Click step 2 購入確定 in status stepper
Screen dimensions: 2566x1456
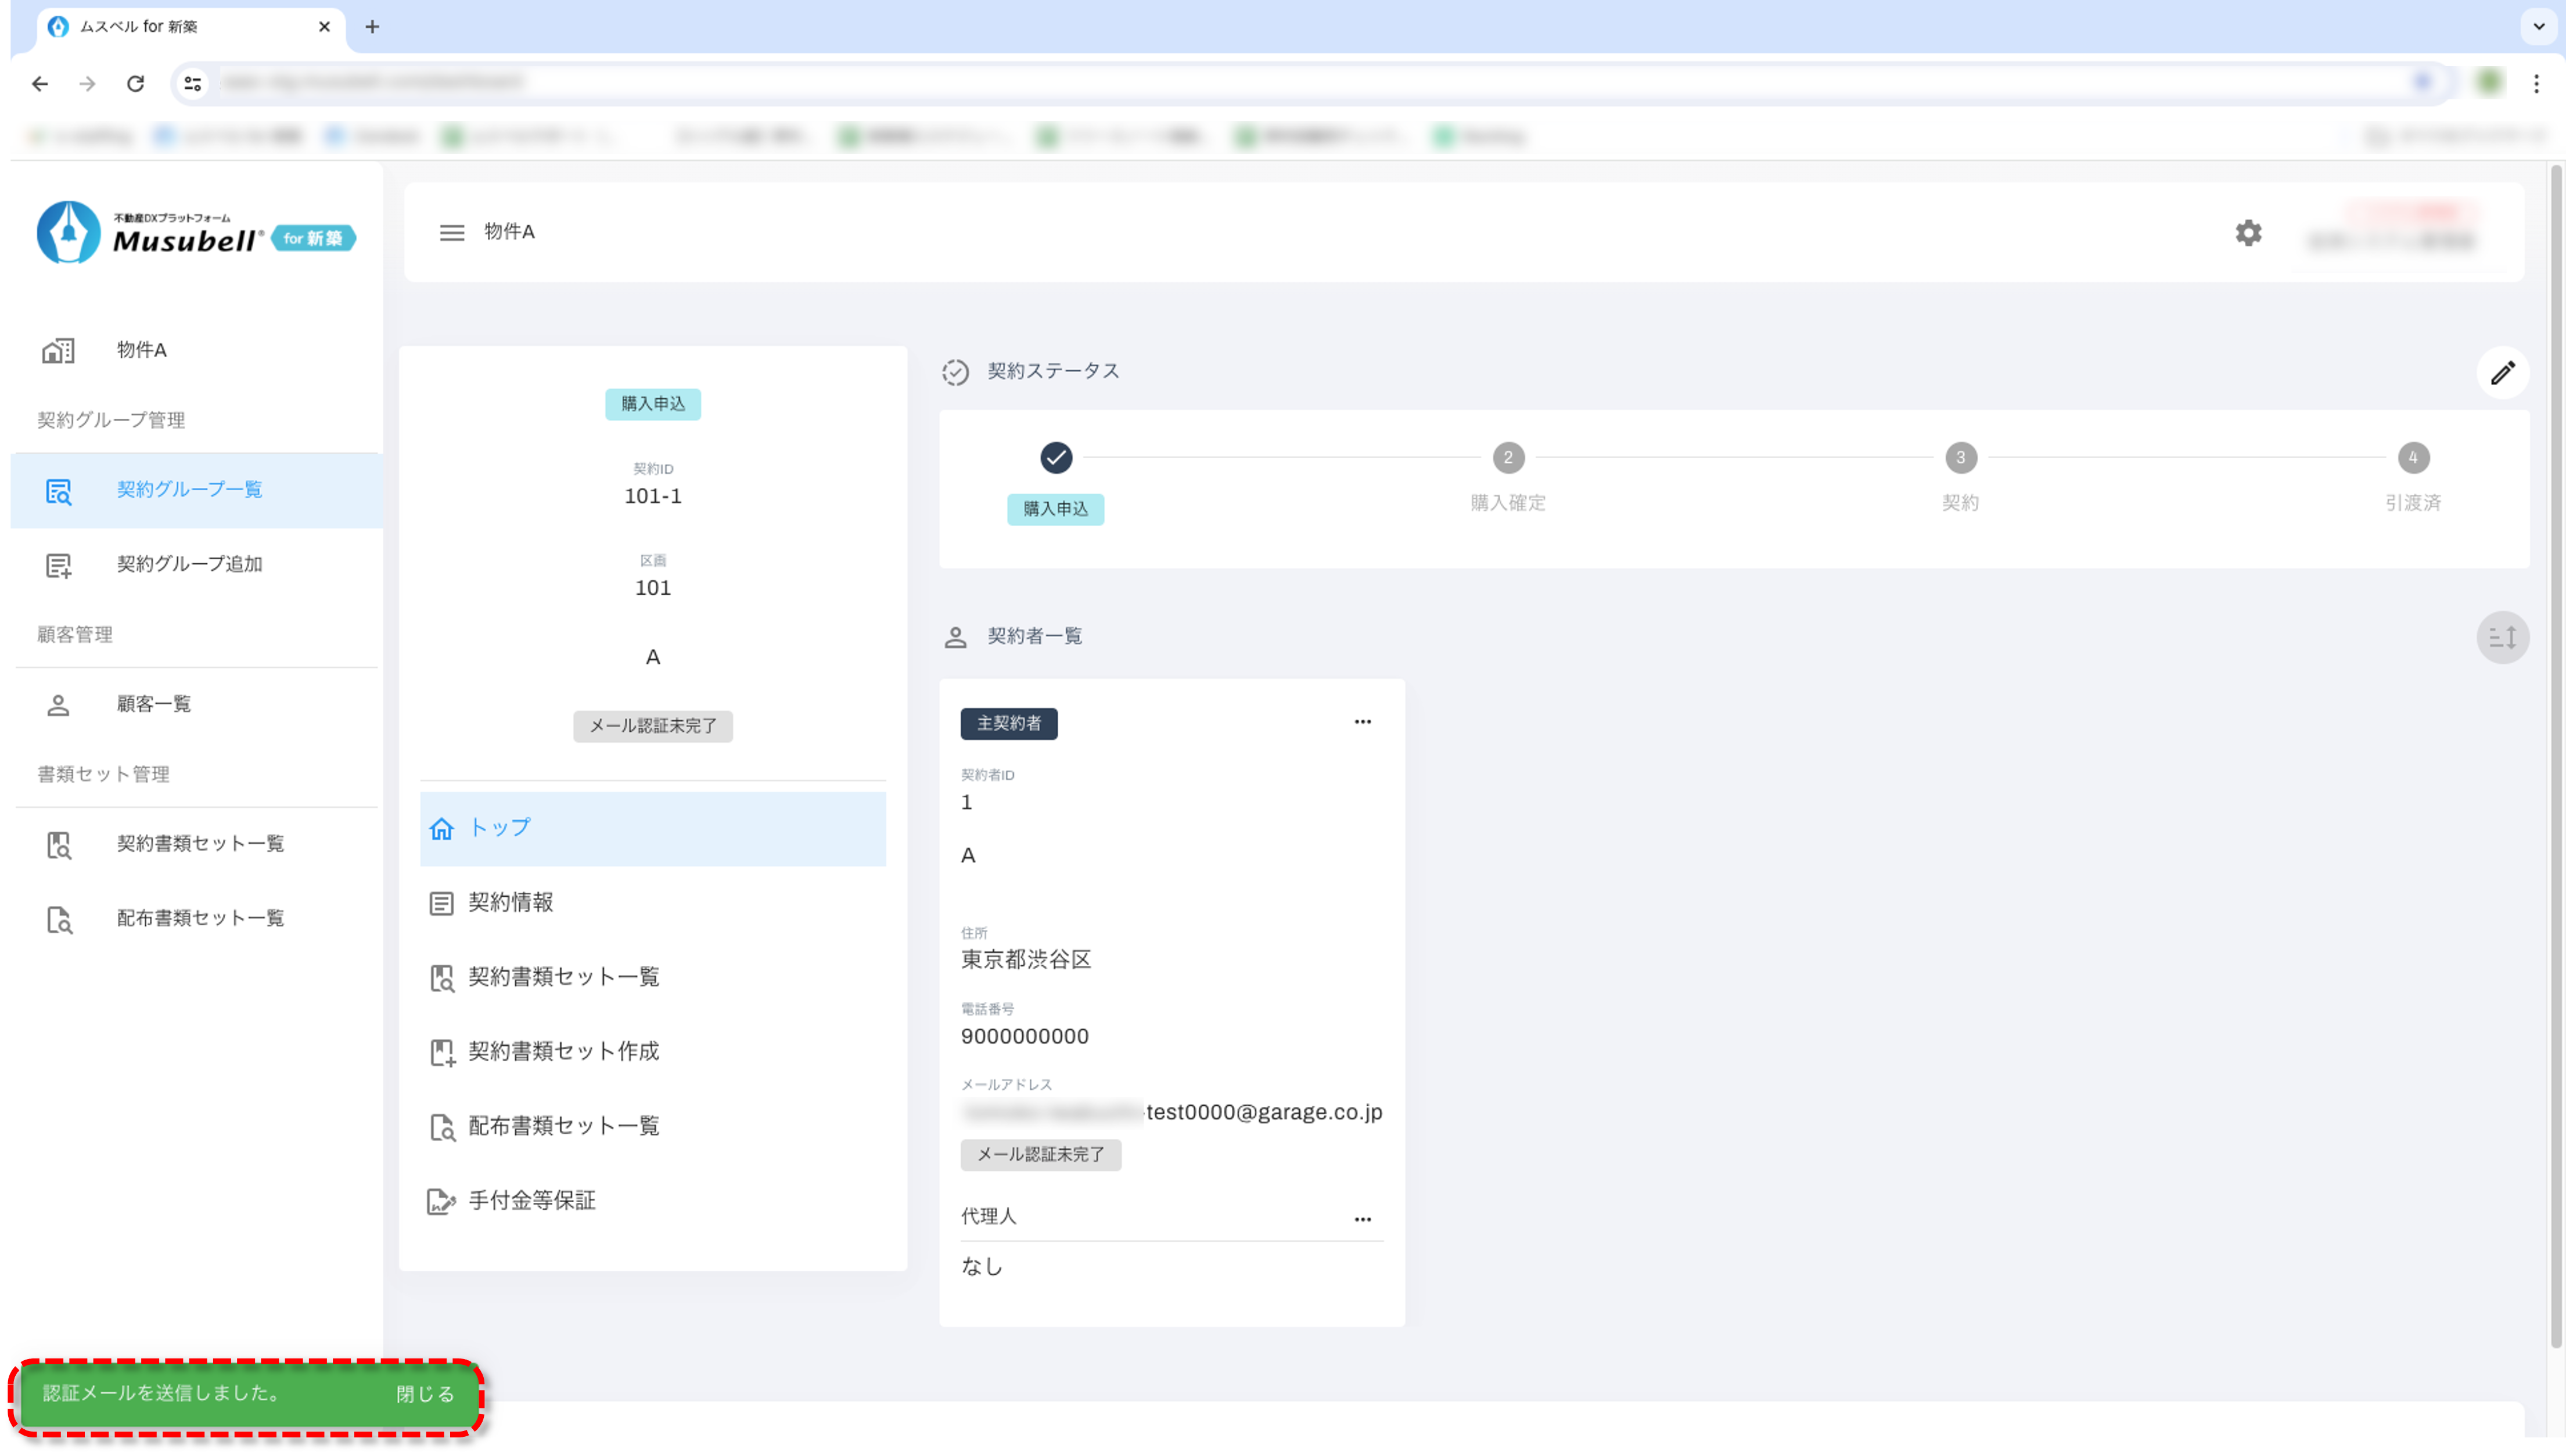1508,458
